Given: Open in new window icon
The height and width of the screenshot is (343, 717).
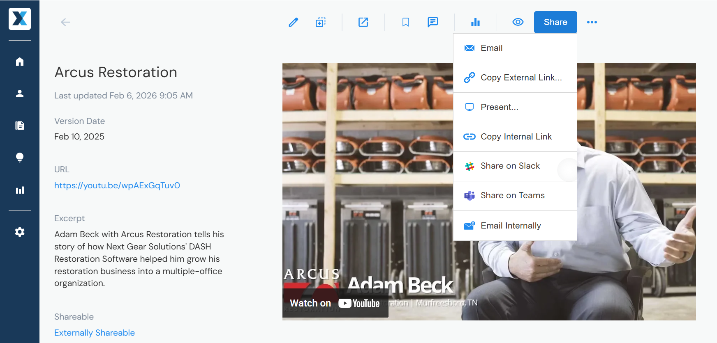Looking at the screenshot, I should click(x=363, y=22).
